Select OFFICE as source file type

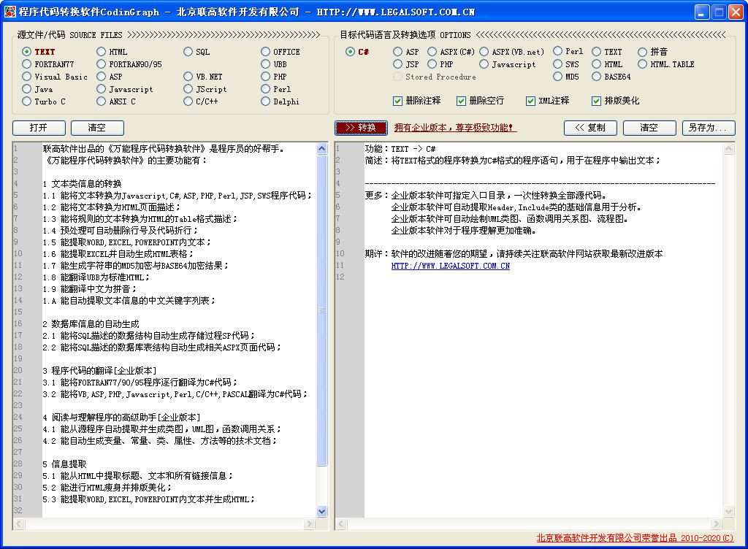click(x=264, y=52)
